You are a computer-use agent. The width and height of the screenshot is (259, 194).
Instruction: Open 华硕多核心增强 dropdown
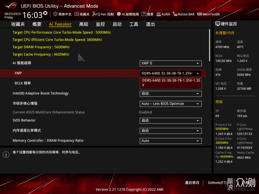(x=171, y=104)
